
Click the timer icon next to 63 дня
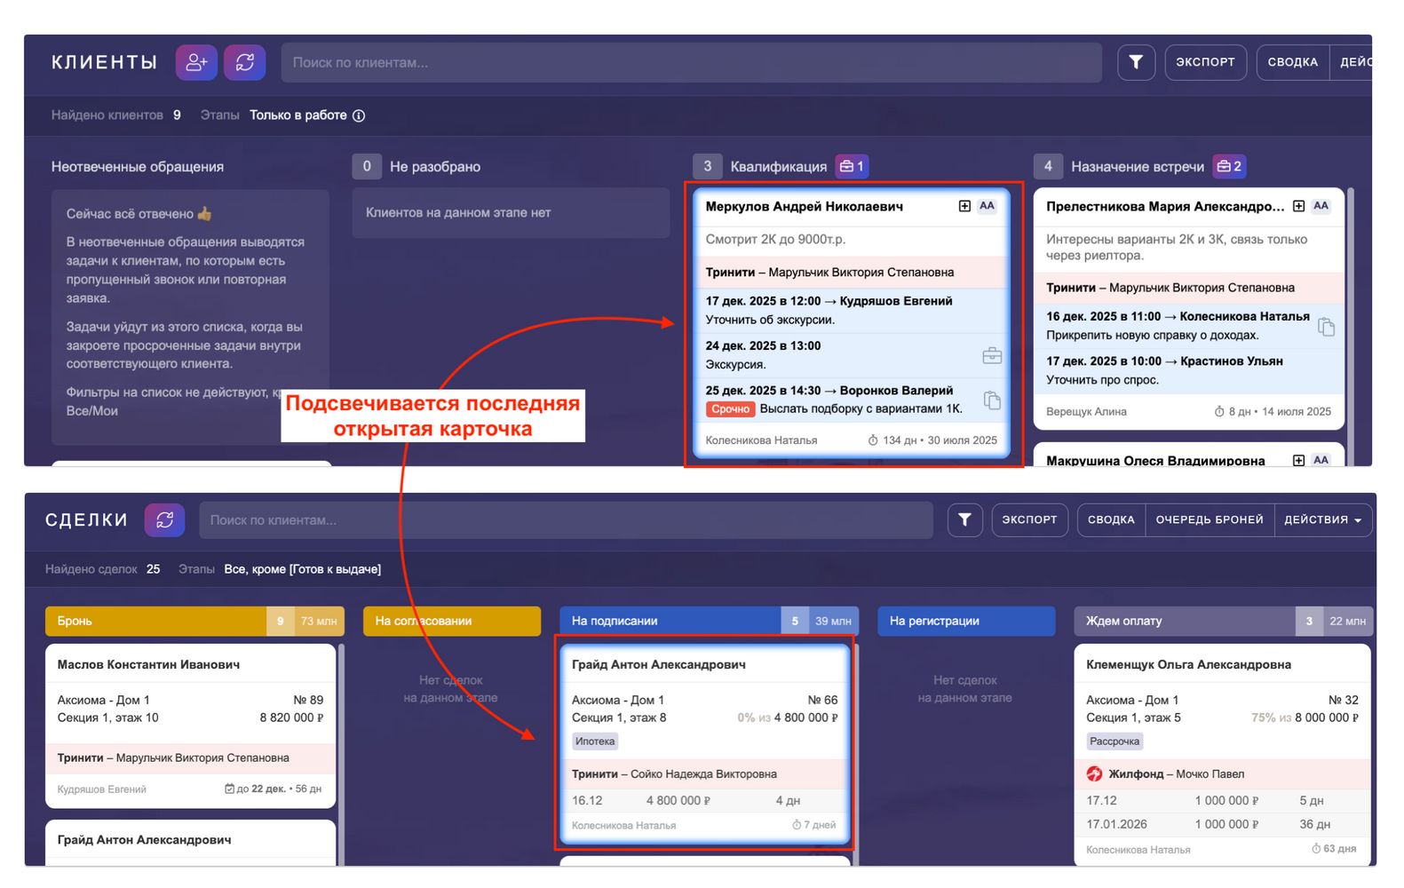[1316, 849]
